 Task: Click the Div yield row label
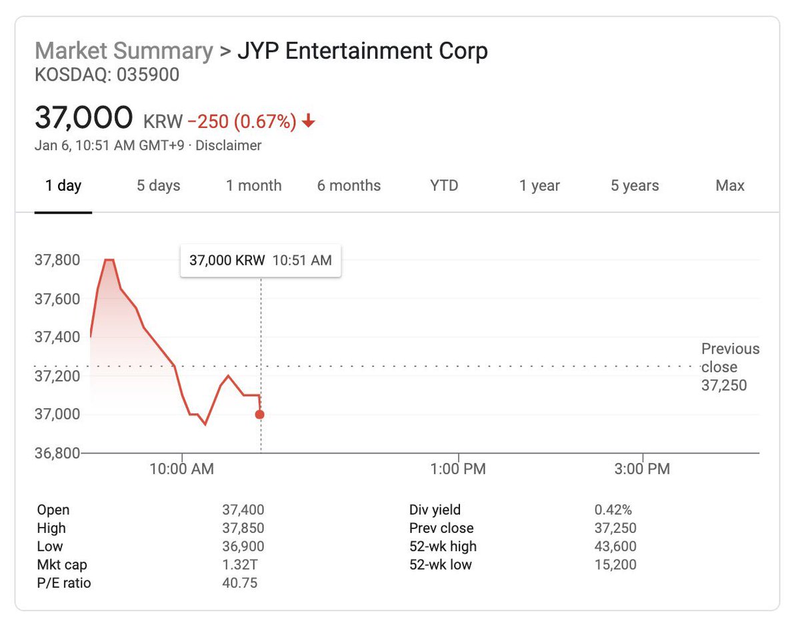[x=435, y=510]
